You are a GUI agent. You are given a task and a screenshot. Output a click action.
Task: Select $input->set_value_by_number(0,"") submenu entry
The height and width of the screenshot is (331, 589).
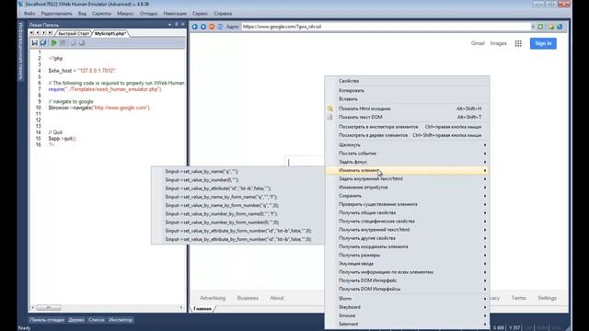pyautogui.click(x=237, y=180)
